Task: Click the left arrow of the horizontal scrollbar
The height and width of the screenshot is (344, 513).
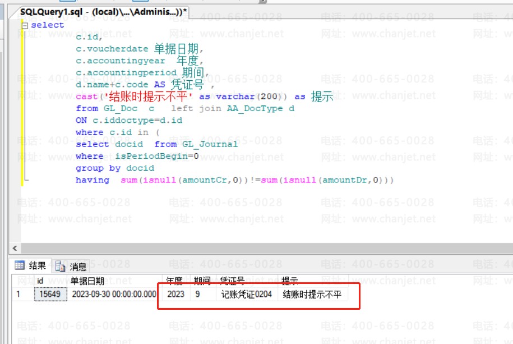Action: pos(15,248)
